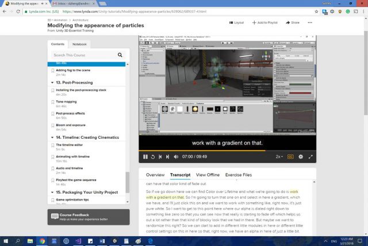
Task: Click Add to Playlist
Action: coord(264,22)
